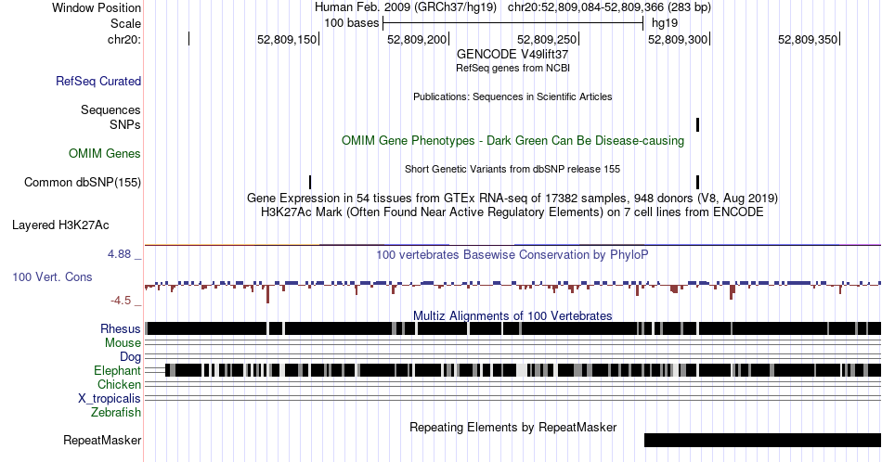Viewport: 882px width, 462px height.
Task: Click the SNPs track label
Action: click(x=125, y=124)
